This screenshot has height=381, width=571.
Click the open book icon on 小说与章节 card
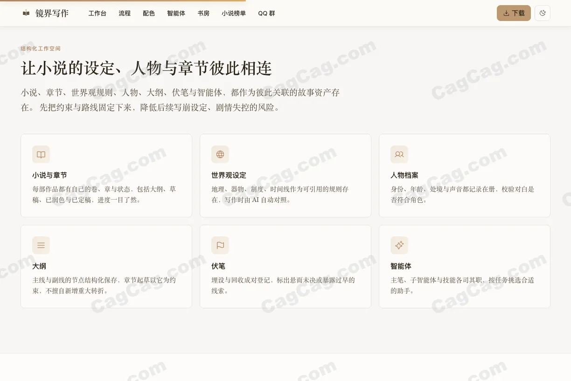[41, 154]
